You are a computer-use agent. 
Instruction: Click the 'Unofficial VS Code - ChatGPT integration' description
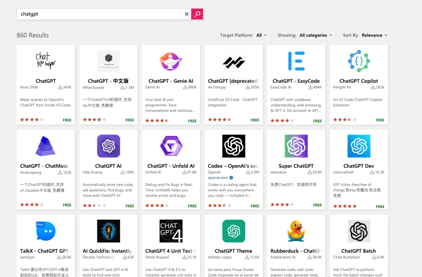[232, 102]
